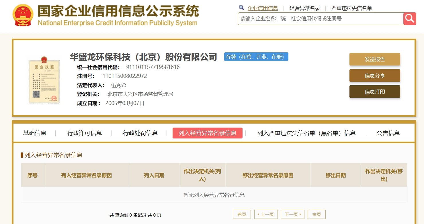The height and width of the screenshot is (224, 424).
Task: Switch to the 行政处罚信息 tab
Action: click(x=140, y=133)
